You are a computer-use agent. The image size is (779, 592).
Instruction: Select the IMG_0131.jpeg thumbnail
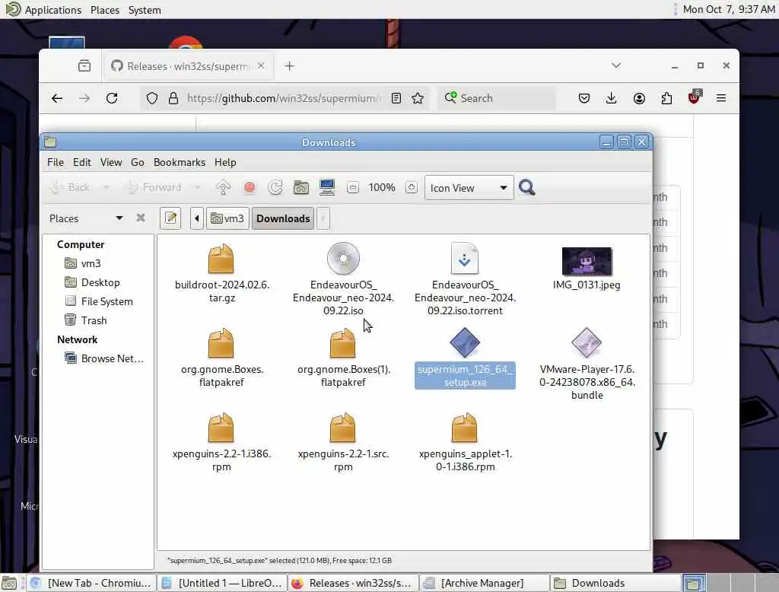tap(587, 260)
